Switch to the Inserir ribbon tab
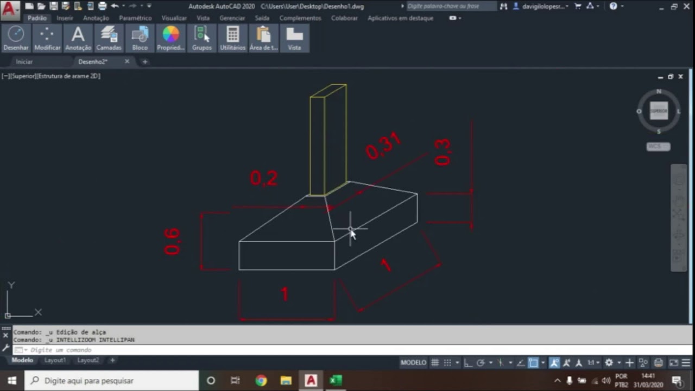This screenshot has height=391, width=695. pyautogui.click(x=65, y=18)
